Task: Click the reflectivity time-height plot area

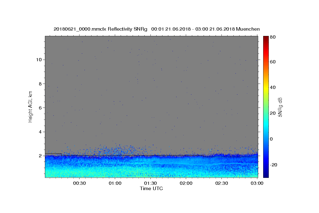Action: tap(152, 106)
